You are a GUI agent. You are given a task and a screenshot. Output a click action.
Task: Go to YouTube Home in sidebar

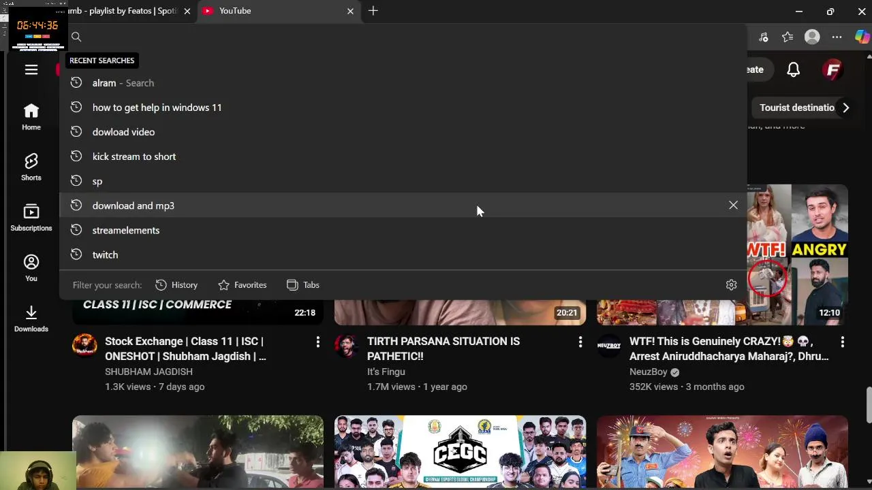[31, 117]
